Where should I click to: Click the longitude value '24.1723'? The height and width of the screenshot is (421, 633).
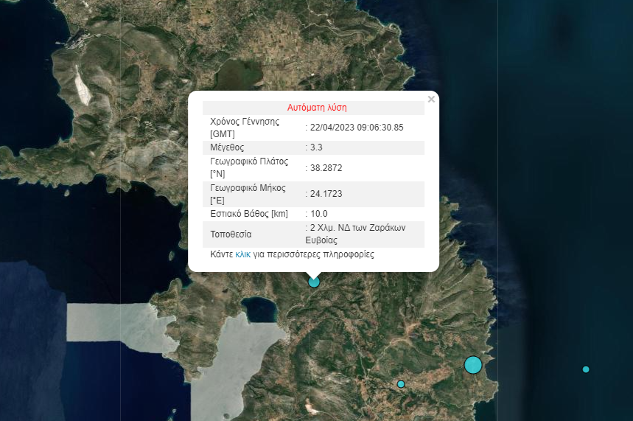[x=326, y=194]
